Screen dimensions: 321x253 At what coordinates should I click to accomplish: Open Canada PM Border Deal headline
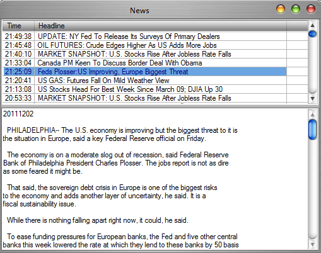(144, 63)
